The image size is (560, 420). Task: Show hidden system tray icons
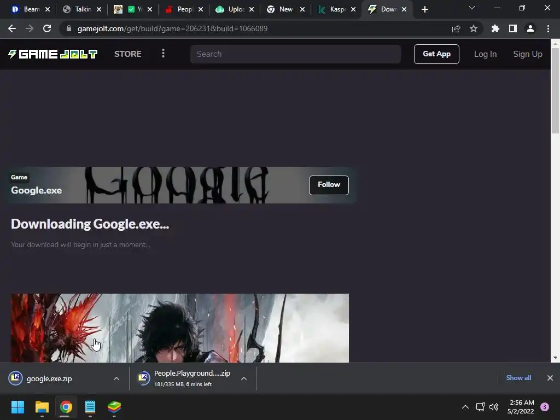click(x=465, y=407)
